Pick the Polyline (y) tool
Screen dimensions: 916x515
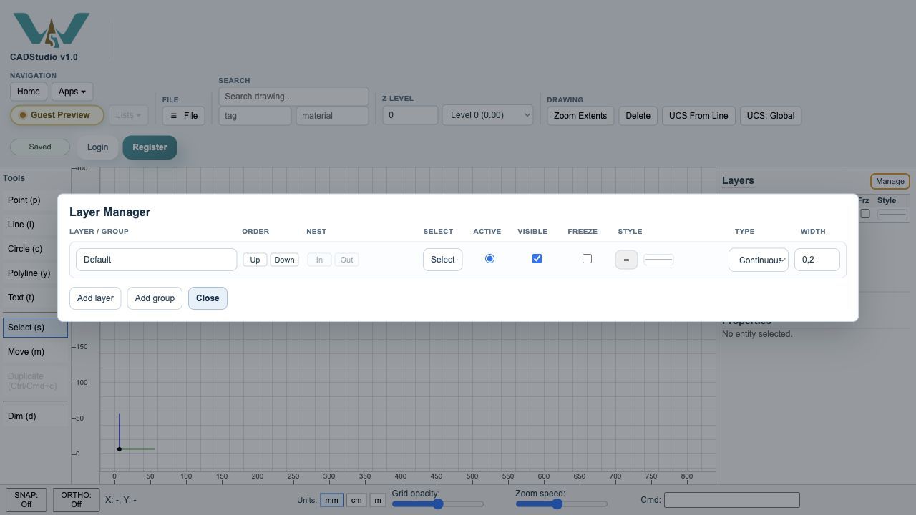tap(34, 273)
